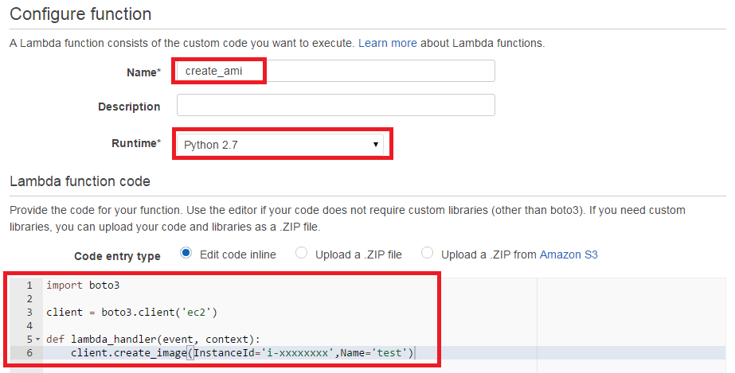
Task: Click line number 6 in the gutter
Action: click(29, 352)
